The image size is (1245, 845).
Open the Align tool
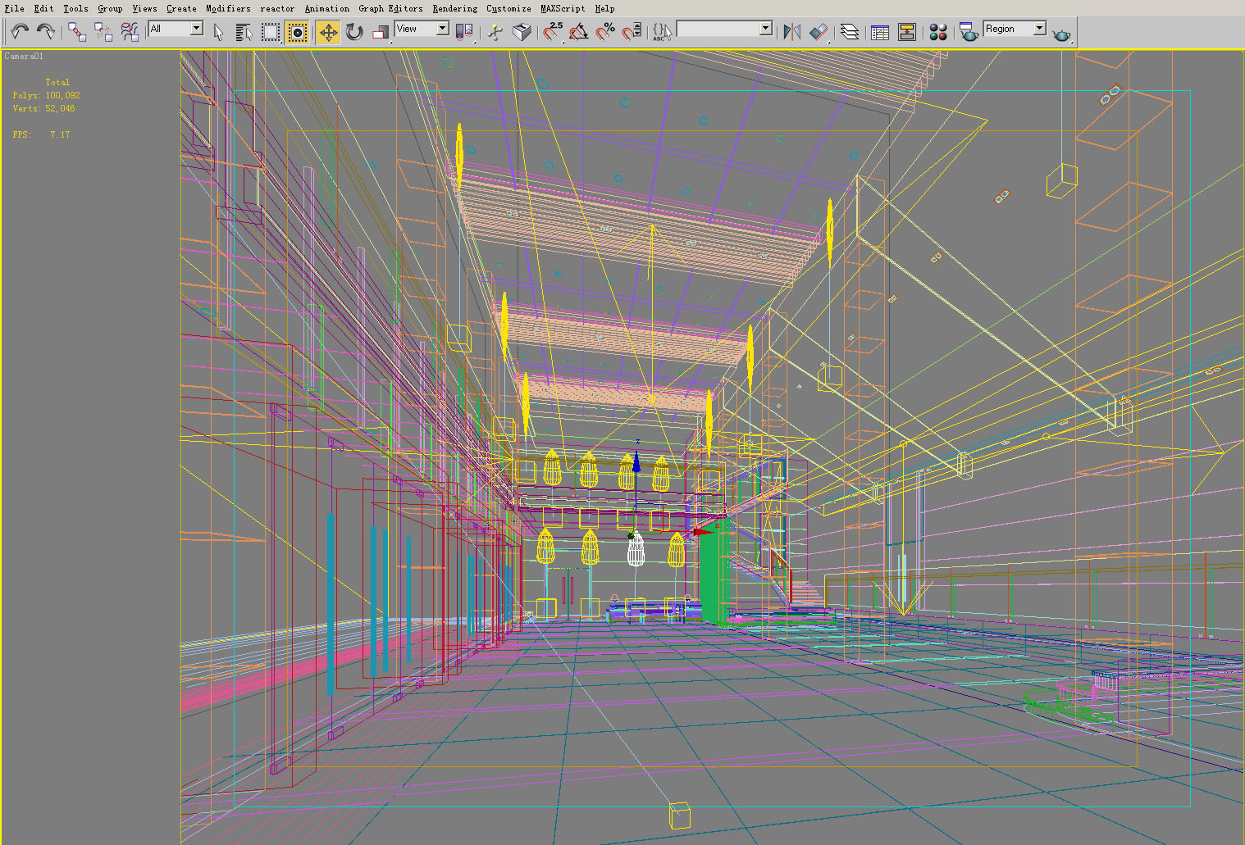(817, 32)
